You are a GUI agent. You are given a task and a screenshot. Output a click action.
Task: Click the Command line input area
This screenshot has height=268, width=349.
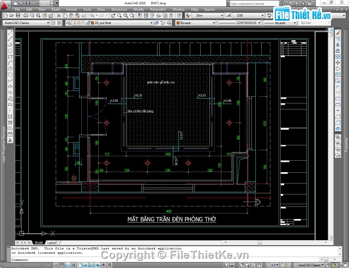(x=166, y=259)
